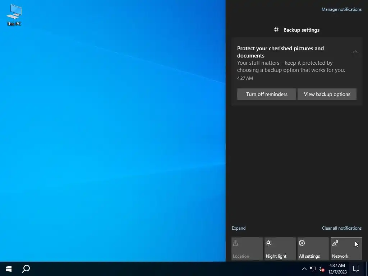Open This PC desktop icon
The height and width of the screenshot is (276, 368).
click(14, 15)
